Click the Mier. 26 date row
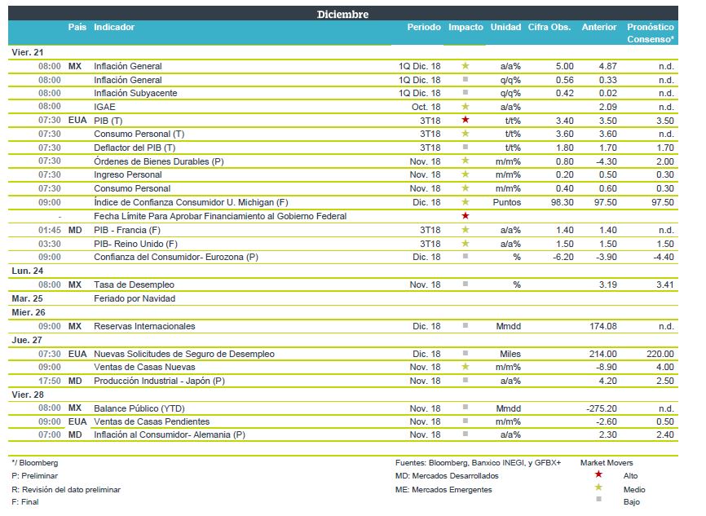Screen dimensions: 706x516 coord(343,312)
